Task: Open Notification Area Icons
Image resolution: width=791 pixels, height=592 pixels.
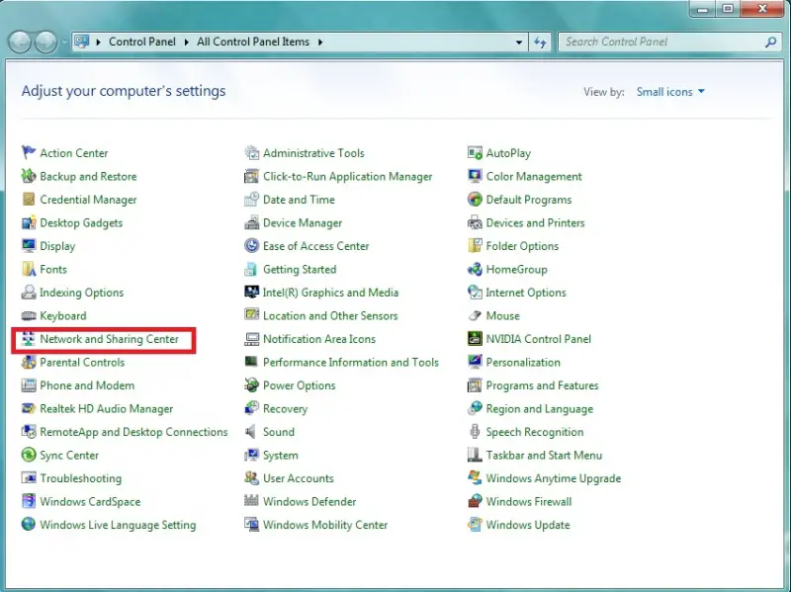Action: point(319,339)
